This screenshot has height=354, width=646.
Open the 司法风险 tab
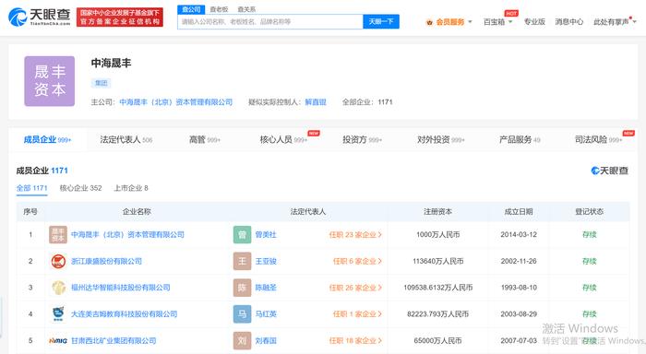(598, 139)
